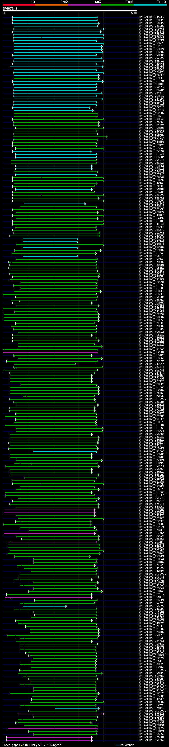The width and height of the screenshot is (169, 747).
Task: Select the UniRef100_Q84XS1 label
Action: [x=152, y=641]
